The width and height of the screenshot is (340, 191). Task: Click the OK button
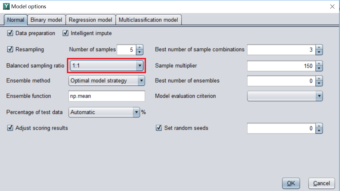click(291, 183)
